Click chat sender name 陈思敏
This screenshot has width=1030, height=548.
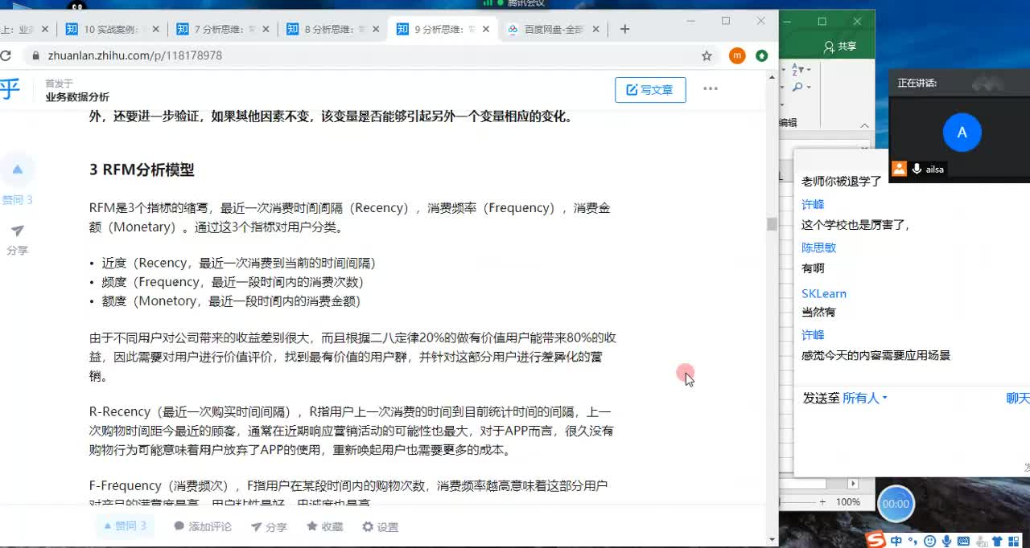tap(819, 247)
